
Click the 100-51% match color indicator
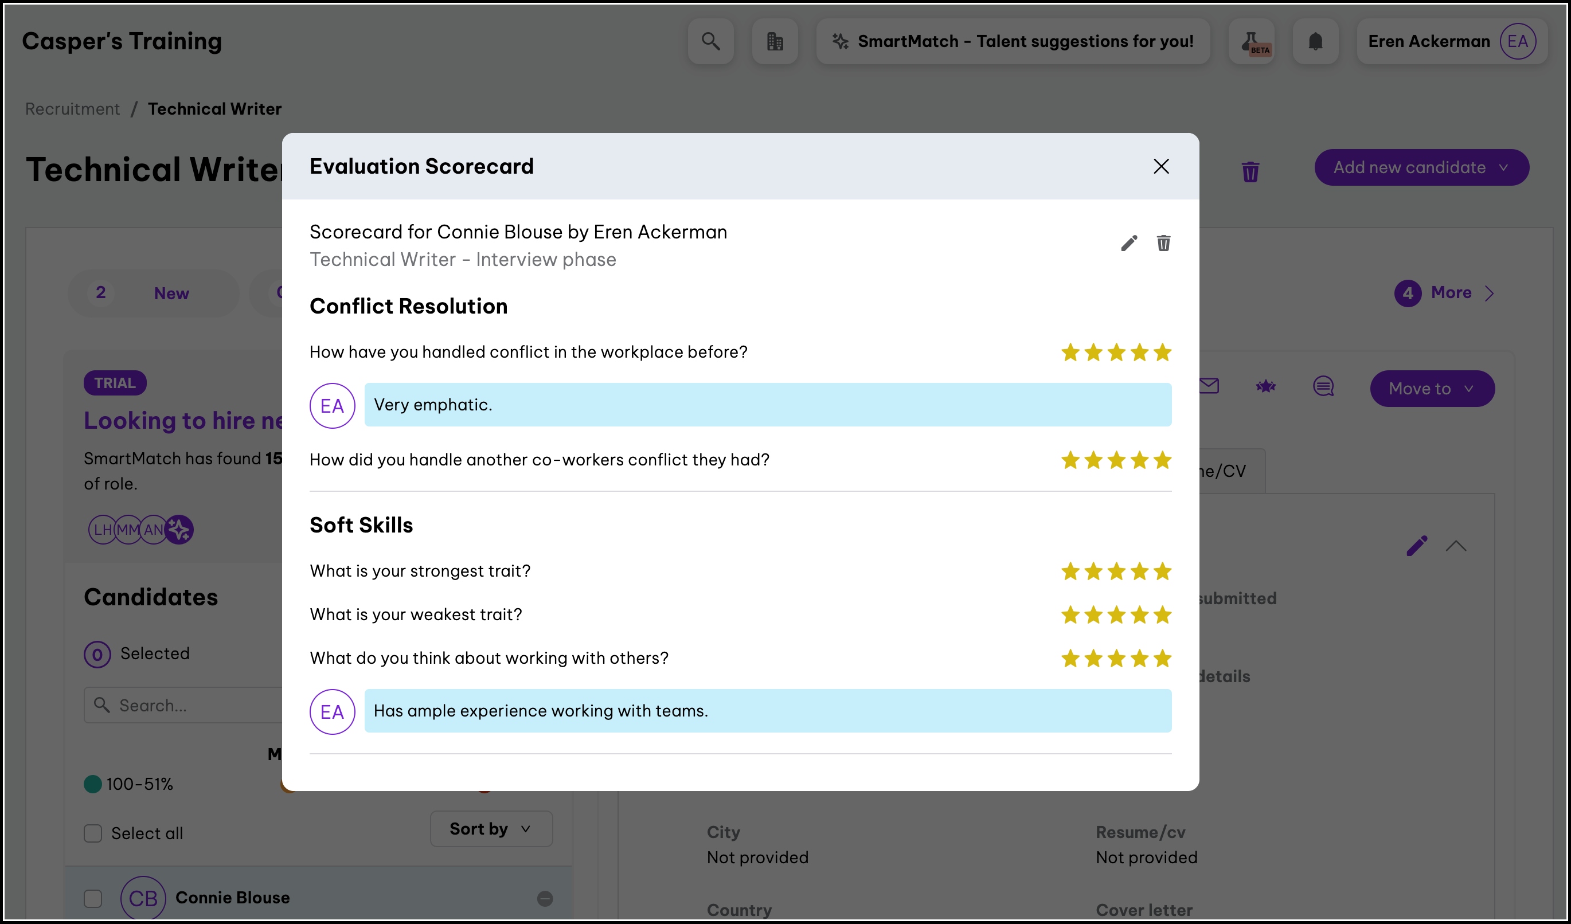click(93, 784)
